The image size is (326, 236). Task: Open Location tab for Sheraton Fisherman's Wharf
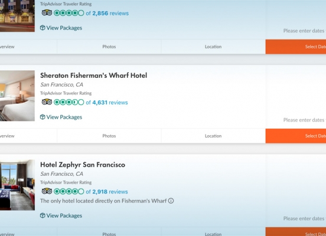[x=213, y=136]
